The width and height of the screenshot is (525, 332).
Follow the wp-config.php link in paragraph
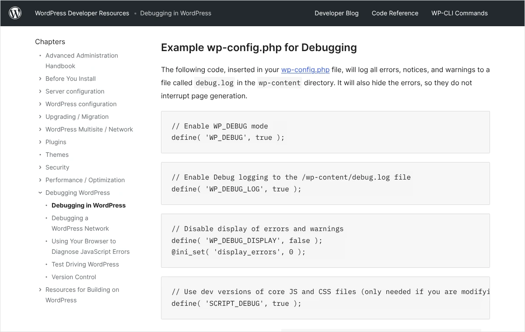click(x=305, y=70)
